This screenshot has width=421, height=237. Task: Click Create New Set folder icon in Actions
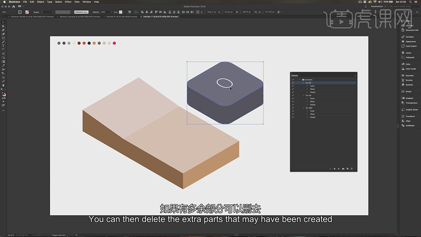coord(343,169)
